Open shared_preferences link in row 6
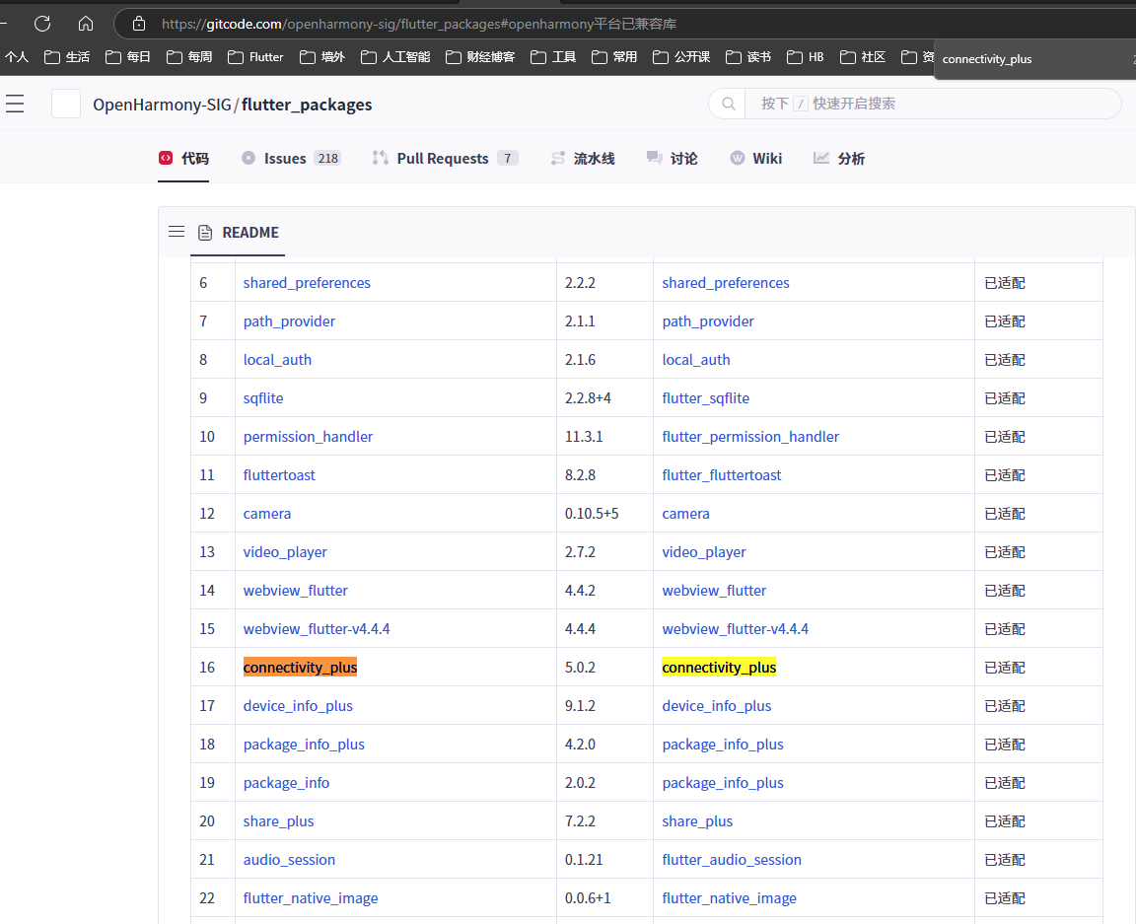The width and height of the screenshot is (1136, 924). pyautogui.click(x=307, y=283)
